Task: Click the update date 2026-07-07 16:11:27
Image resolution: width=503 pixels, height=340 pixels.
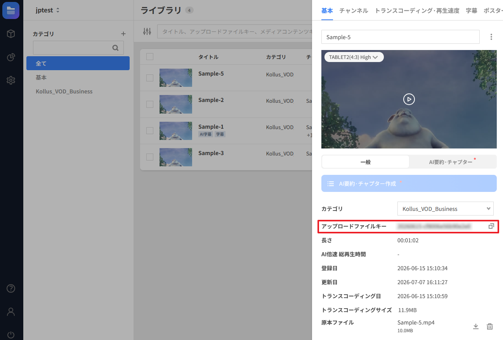Action: (x=422, y=282)
